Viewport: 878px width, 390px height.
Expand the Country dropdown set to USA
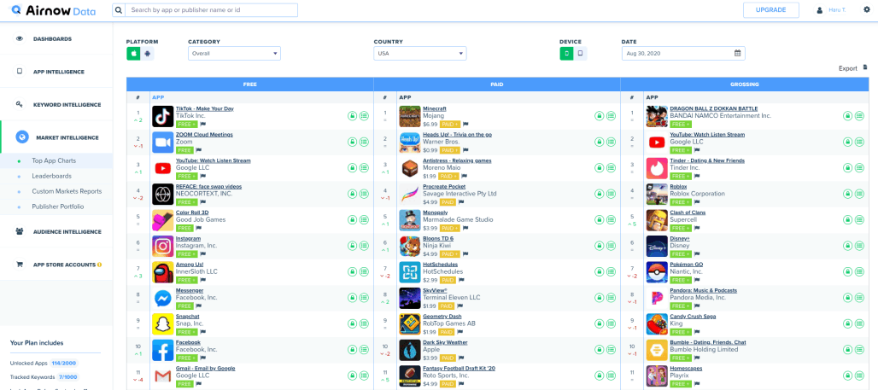pos(419,54)
